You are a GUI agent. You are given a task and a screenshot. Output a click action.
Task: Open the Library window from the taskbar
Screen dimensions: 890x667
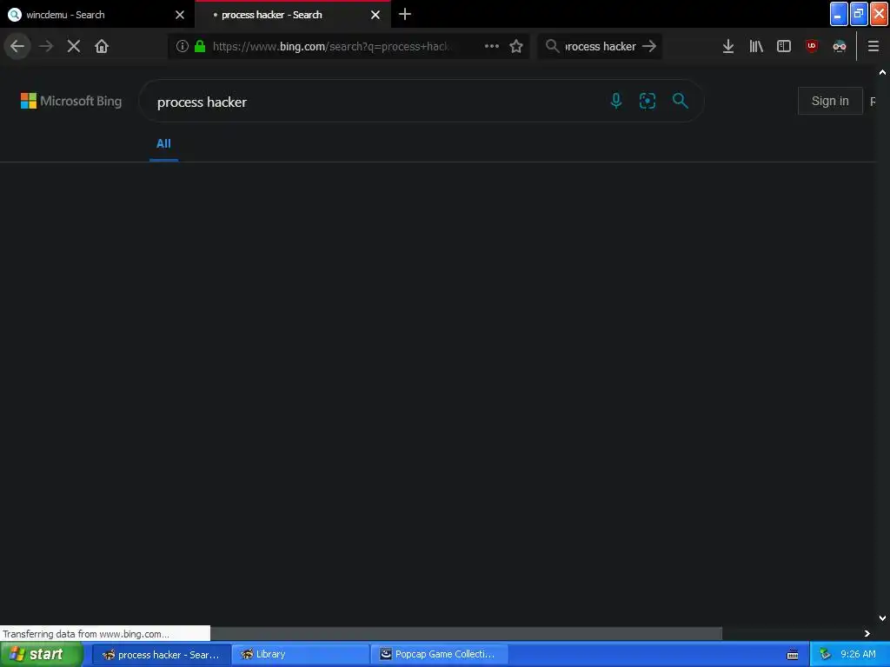point(300,655)
